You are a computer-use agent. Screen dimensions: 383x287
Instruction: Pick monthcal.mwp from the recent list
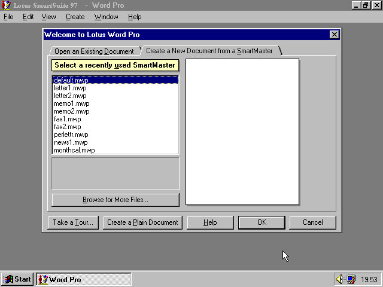pyautogui.click(x=74, y=150)
